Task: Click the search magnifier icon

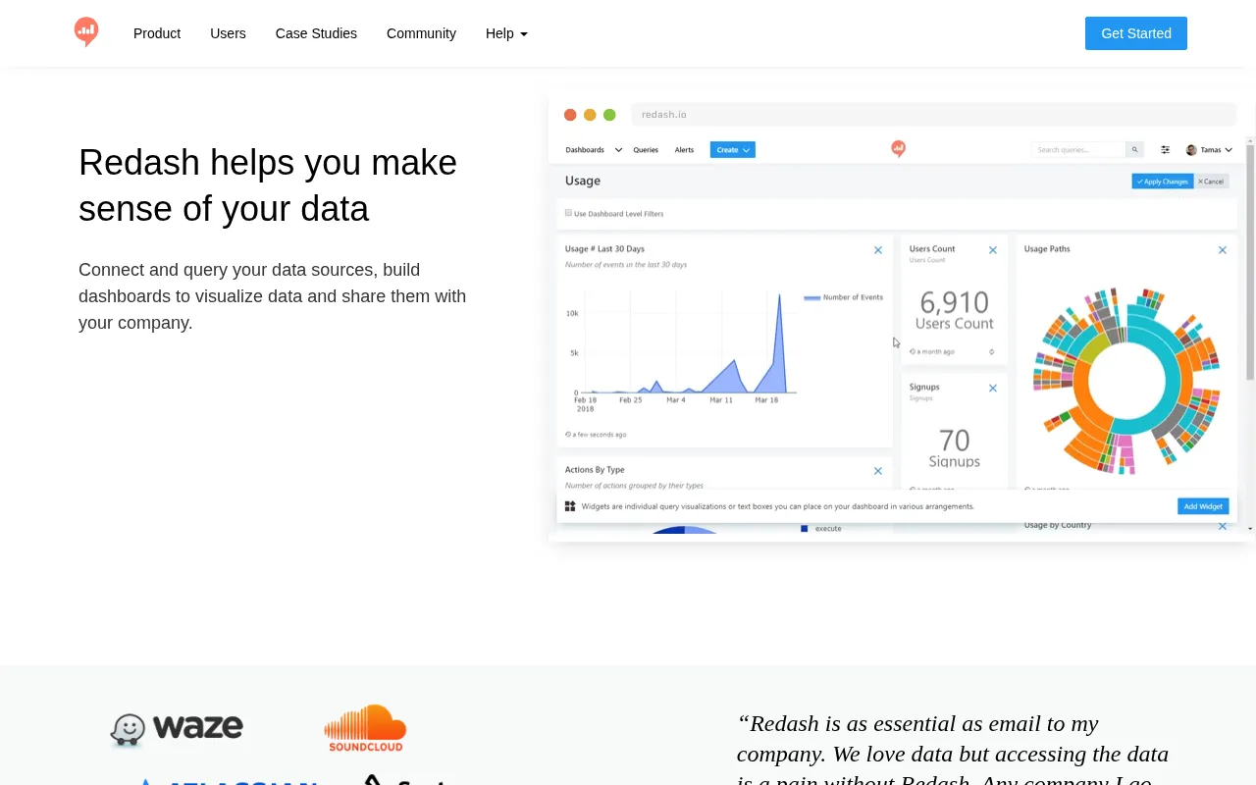Action: coord(1135,150)
